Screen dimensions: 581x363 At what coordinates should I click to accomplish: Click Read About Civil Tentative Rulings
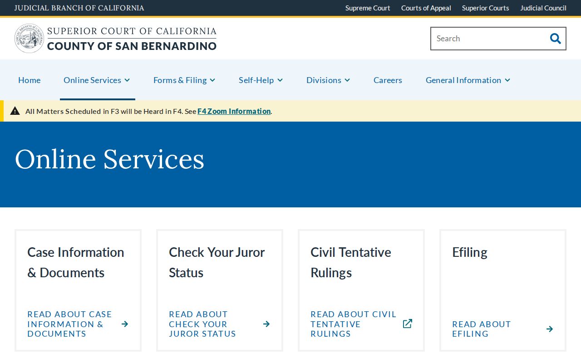pos(353,324)
